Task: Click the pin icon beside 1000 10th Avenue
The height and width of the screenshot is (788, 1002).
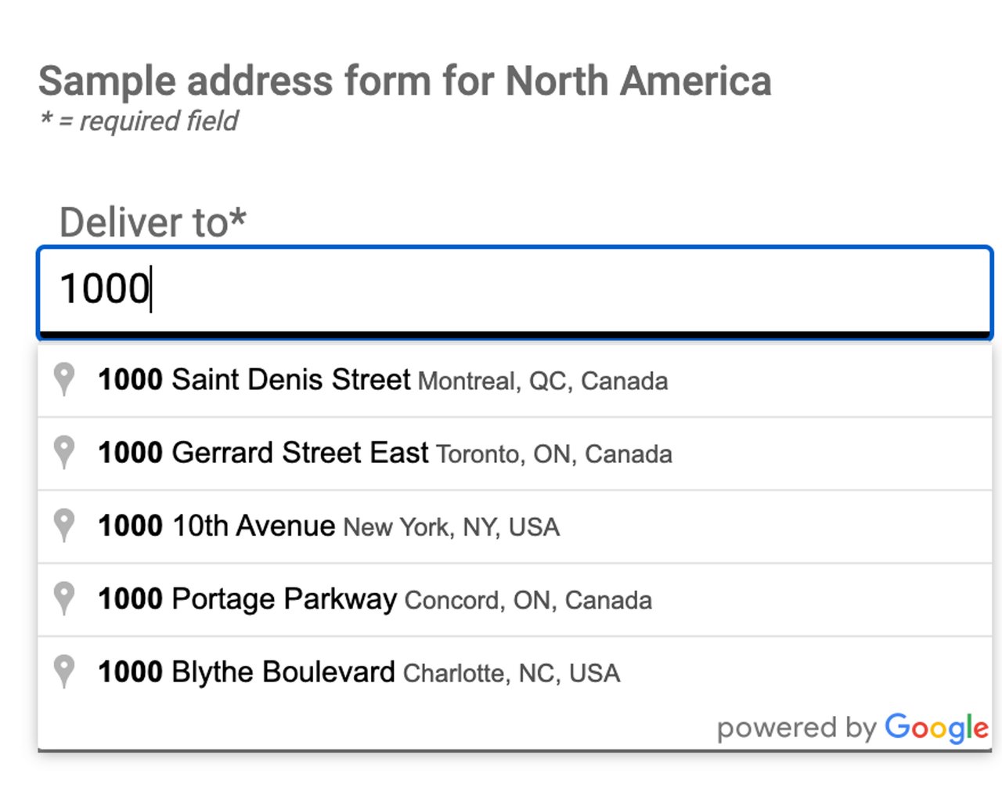Action: click(x=66, y=526)
